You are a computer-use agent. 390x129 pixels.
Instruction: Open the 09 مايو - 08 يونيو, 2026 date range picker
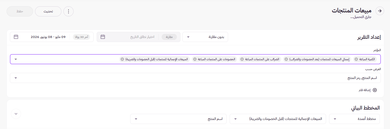pos(52,37)
